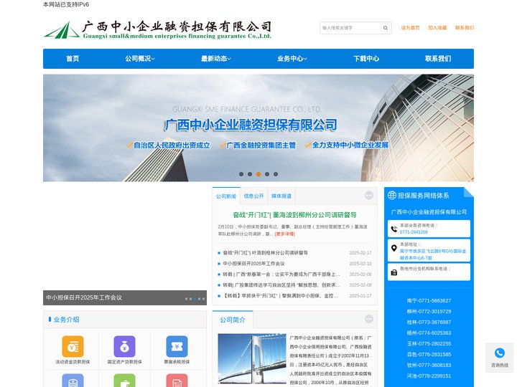This screenshot has height=387, width=517.
Task: Click the 公司简介 section tab
Action: (233, 320)
